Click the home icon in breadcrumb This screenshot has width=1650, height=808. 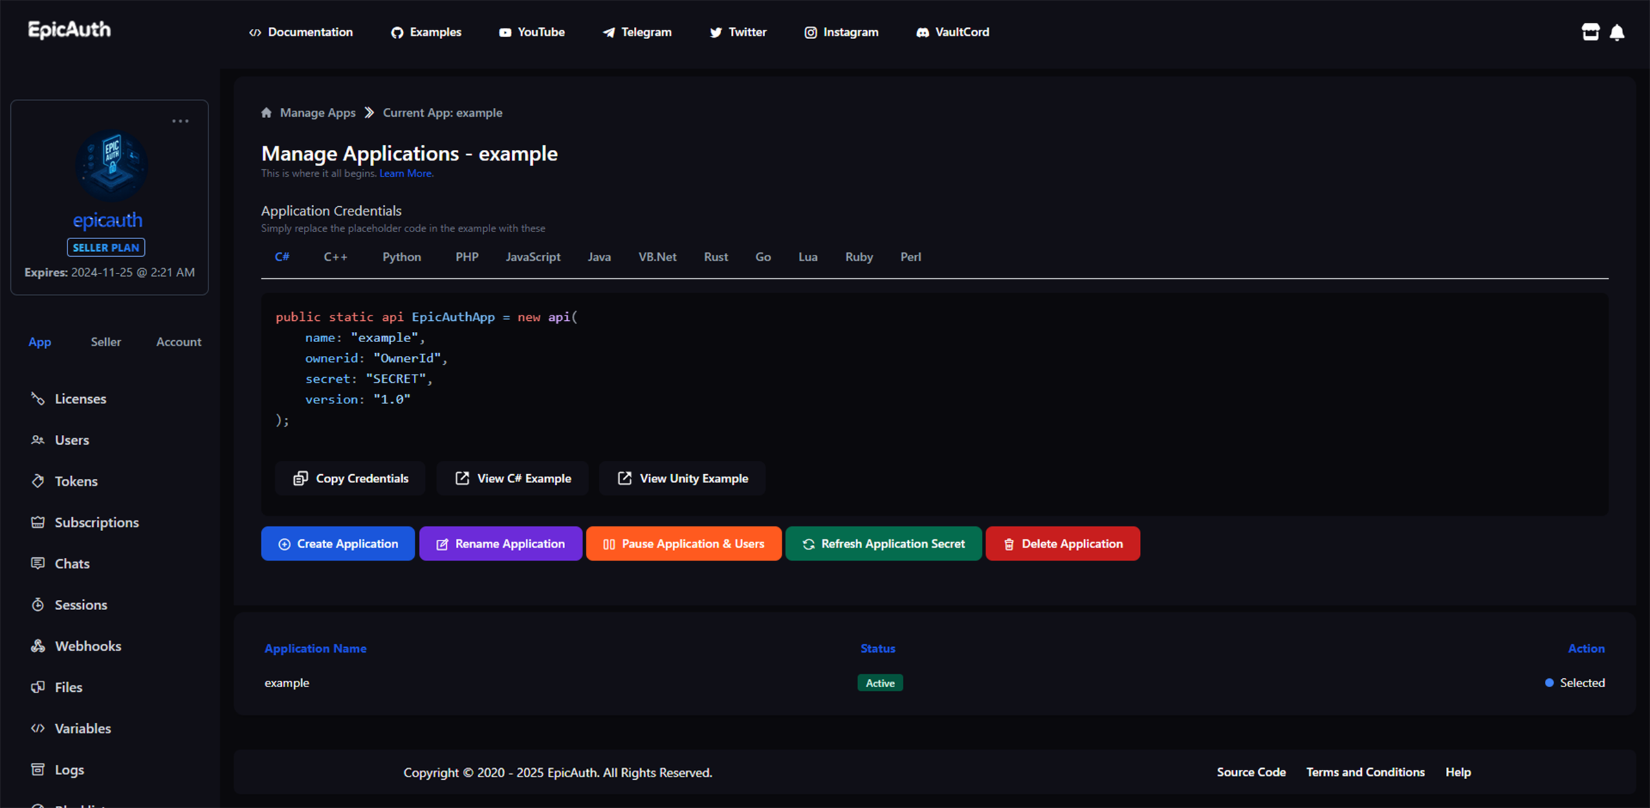pos(266,113)
